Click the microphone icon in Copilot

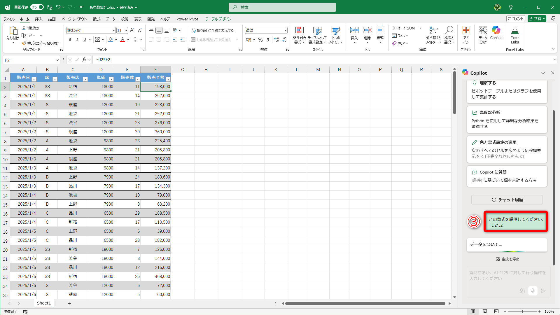click(x=533, y=290)
